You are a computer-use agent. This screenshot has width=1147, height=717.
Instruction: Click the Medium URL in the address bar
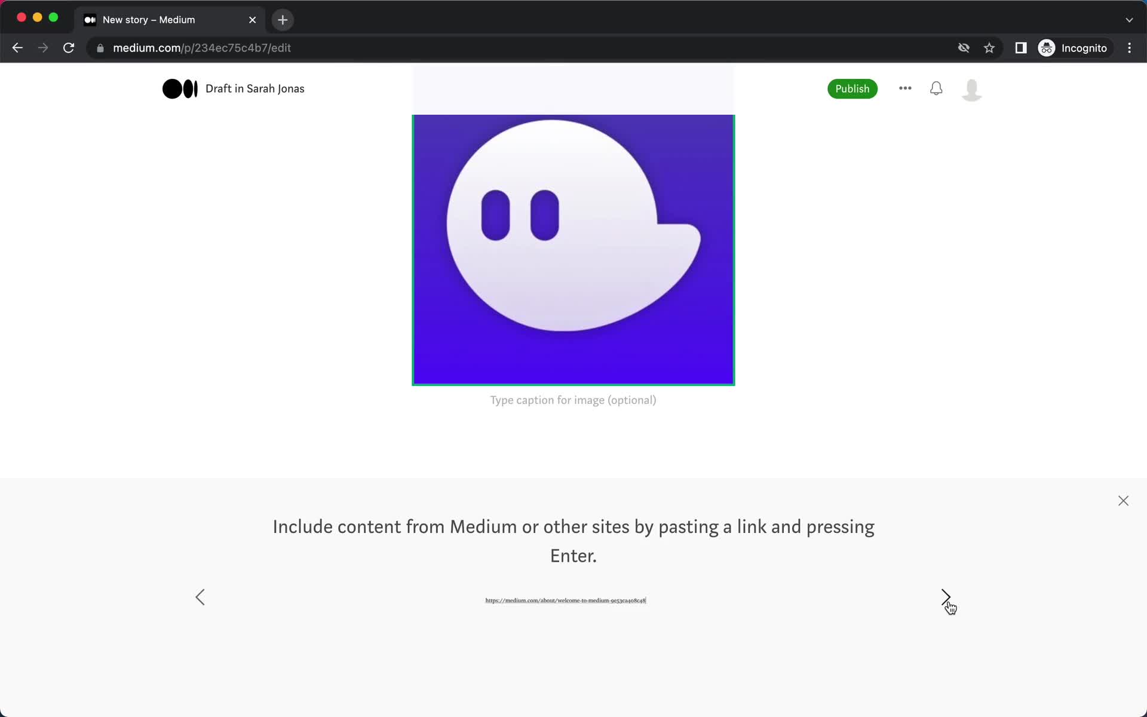tap(201, 47)
